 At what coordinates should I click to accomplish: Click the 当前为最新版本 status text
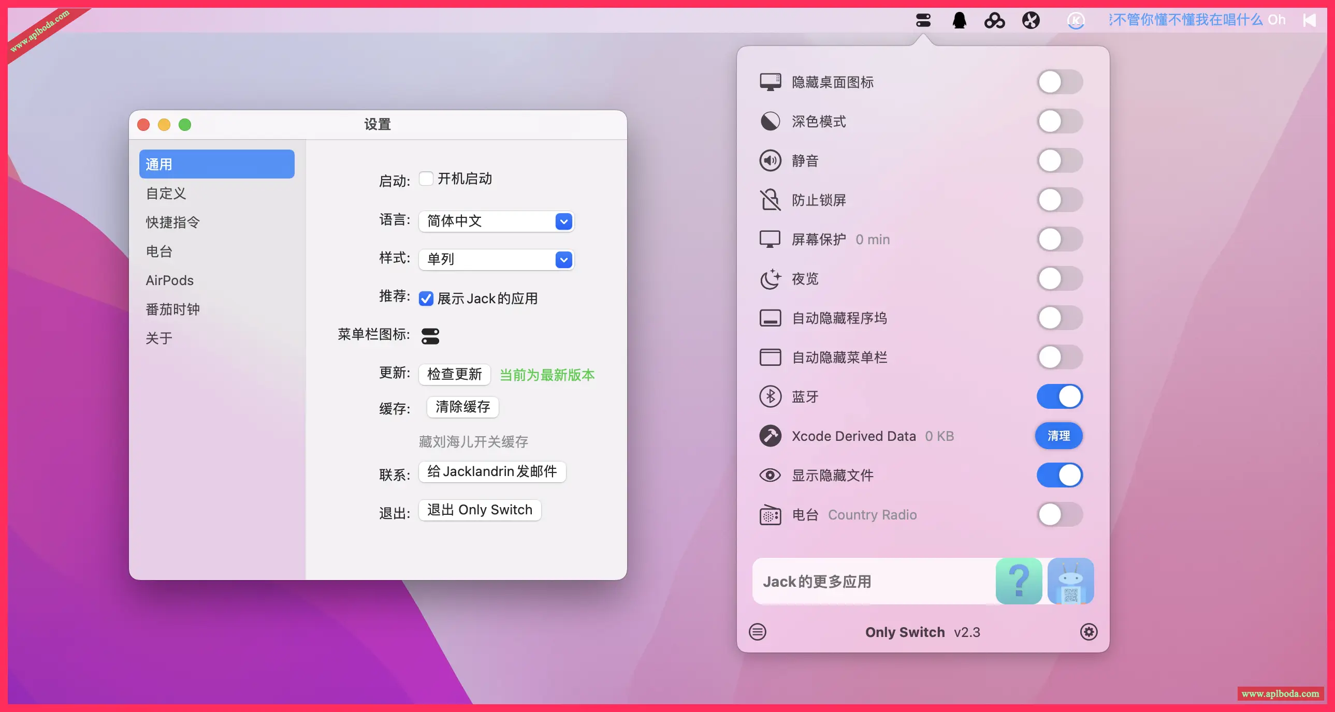(547, 375)
